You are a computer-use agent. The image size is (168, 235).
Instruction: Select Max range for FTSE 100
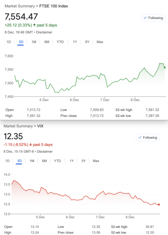[100, 42]
